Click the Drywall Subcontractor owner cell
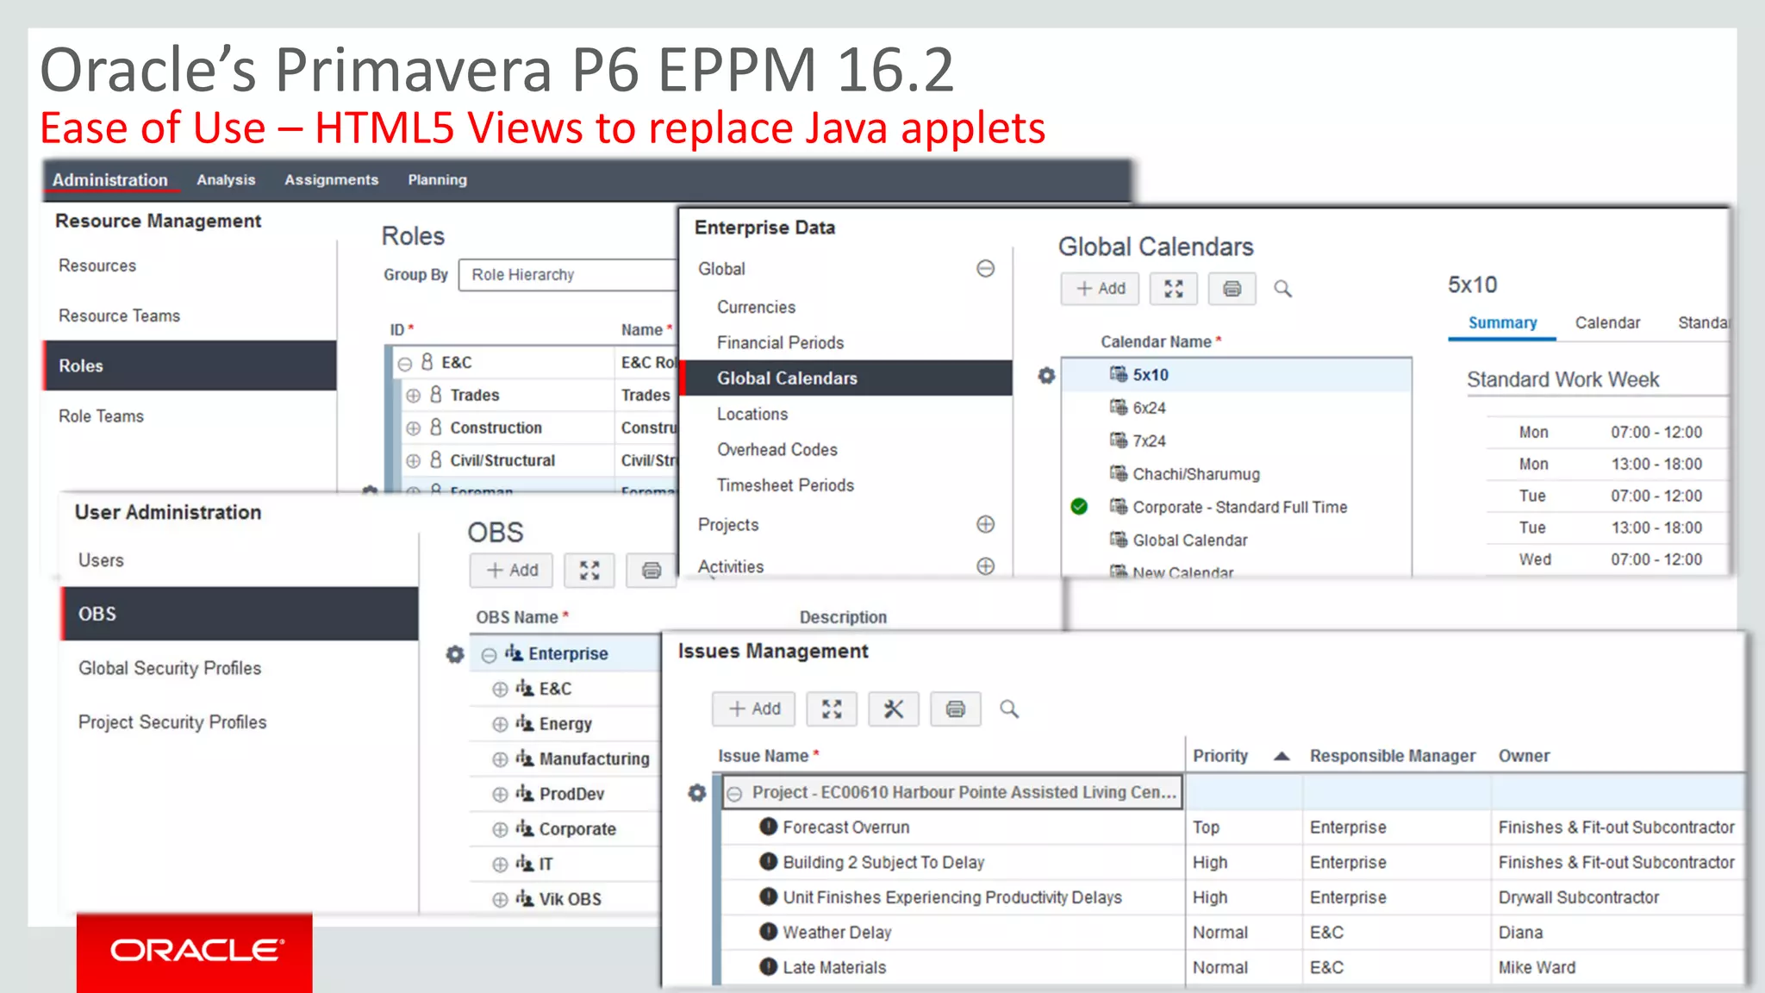 [x=1578, y=897]
